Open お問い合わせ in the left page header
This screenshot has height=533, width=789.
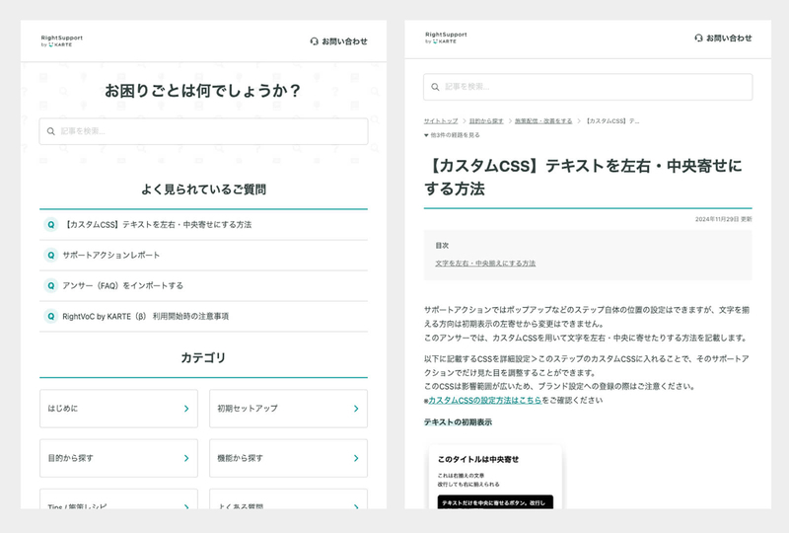[338, 41]
